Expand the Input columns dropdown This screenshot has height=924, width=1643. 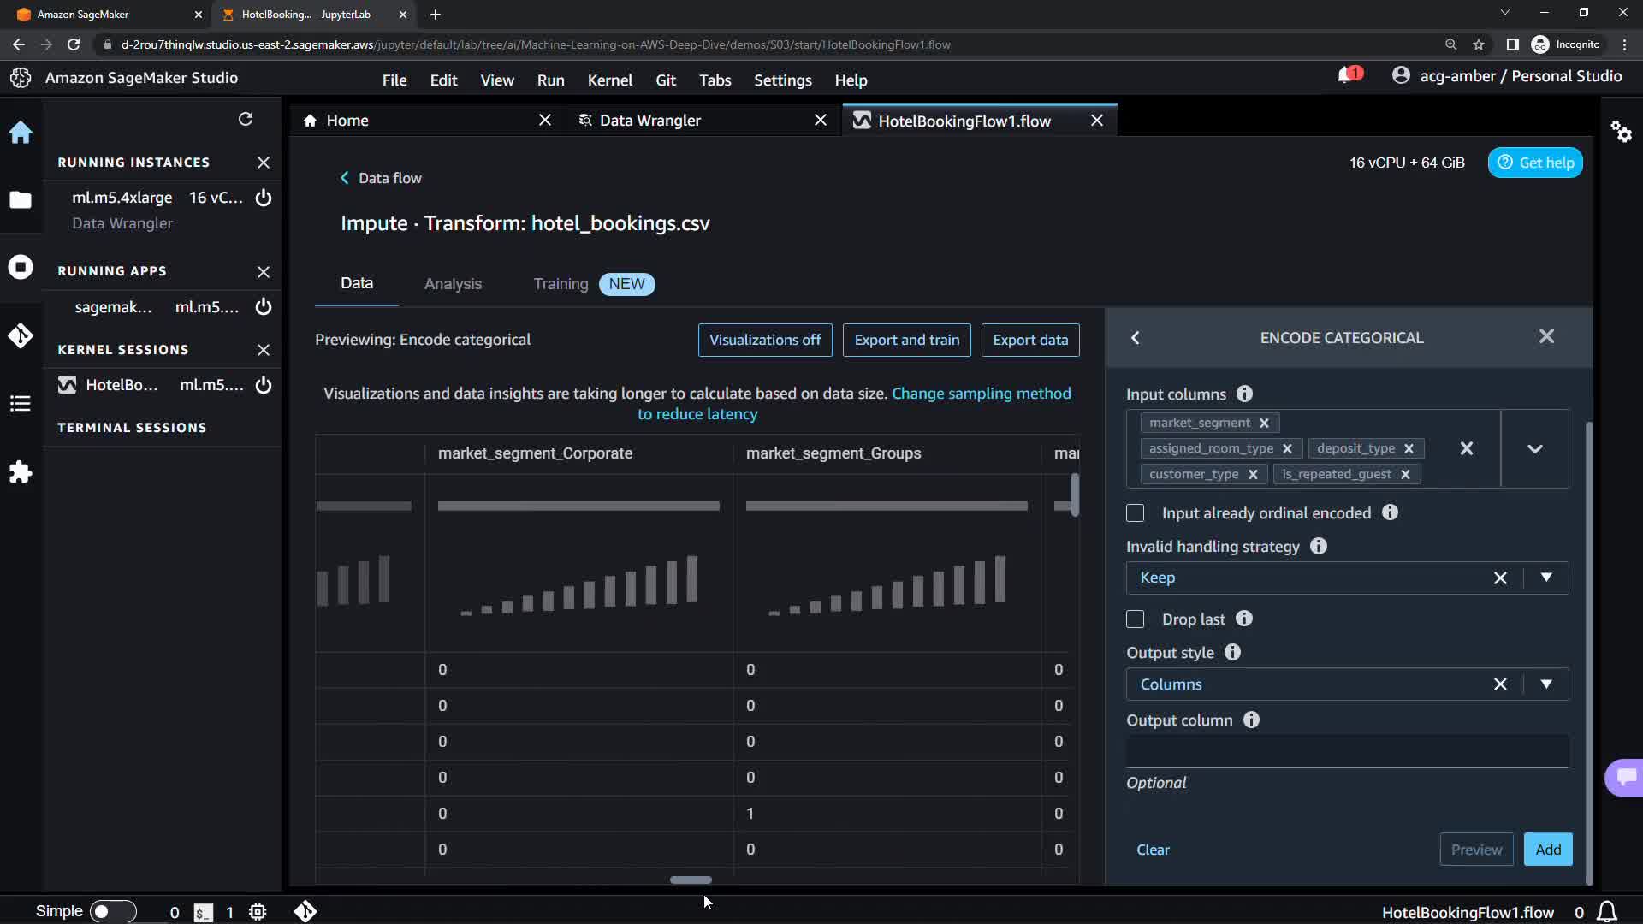pos(1534,448)
